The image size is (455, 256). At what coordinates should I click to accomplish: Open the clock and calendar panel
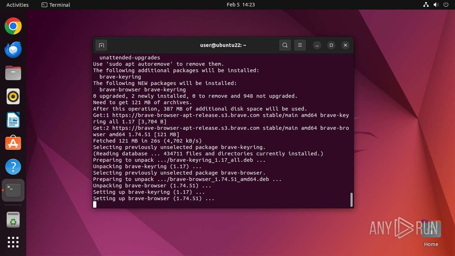coord(241,5)
